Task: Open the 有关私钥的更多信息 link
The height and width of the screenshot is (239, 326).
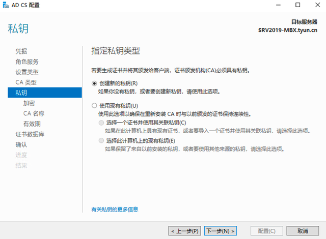Action: coord(115,210)
